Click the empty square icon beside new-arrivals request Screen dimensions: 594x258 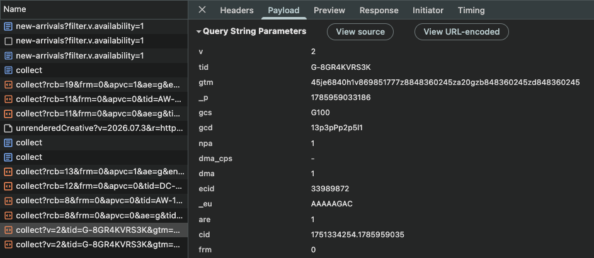pyautogui.click(x=8, y=41)
